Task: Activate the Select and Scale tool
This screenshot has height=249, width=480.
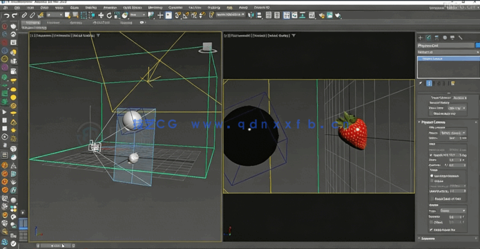Action: point(117,15)
